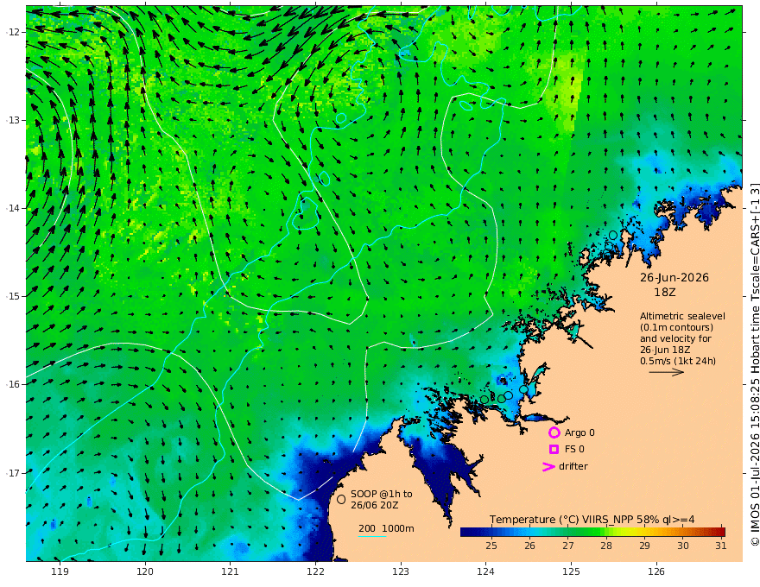Click the westernmost circle marker near longitude 124

click(x=484, y=400)
